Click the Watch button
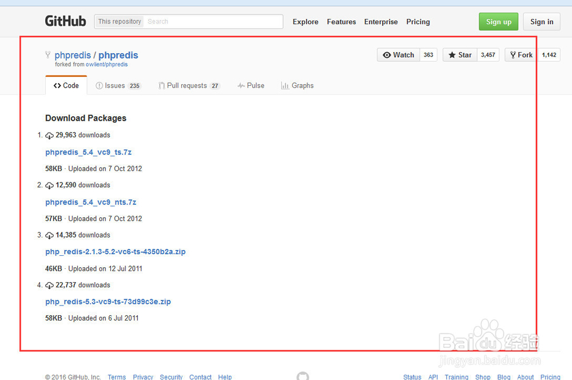Image resolution: width=572 pixels, height=380 pixels. [x=398, y=55]
